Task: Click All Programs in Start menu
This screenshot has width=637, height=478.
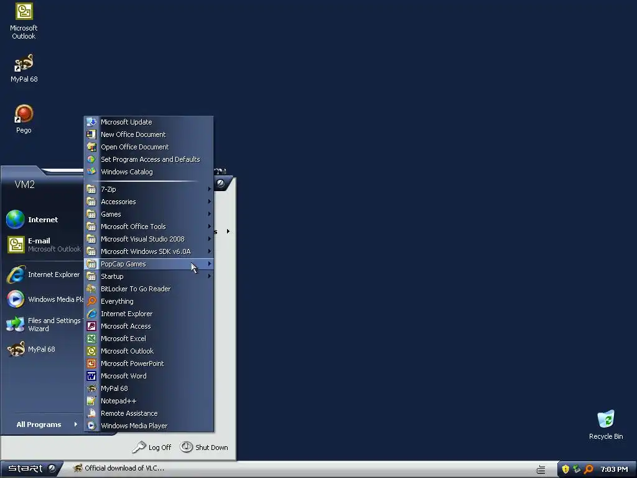Action: (x=45, y=424)
